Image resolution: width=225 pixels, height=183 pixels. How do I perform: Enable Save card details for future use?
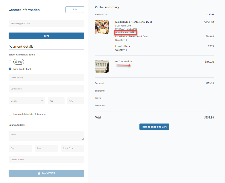pyautogui.click(x=10, y=114)
